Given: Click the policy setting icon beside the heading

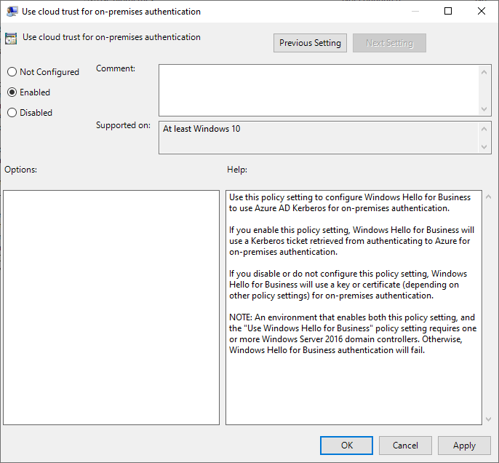Looking at the screenshot, I should (11, 39).
